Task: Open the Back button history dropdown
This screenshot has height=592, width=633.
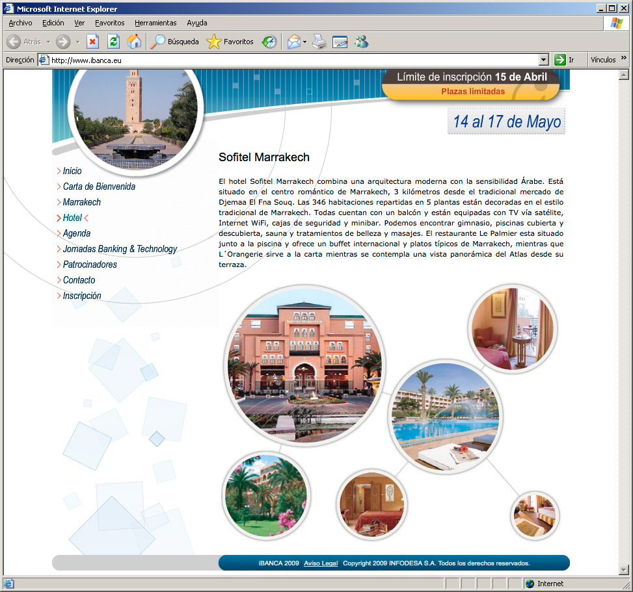Action: click(48, 42)
